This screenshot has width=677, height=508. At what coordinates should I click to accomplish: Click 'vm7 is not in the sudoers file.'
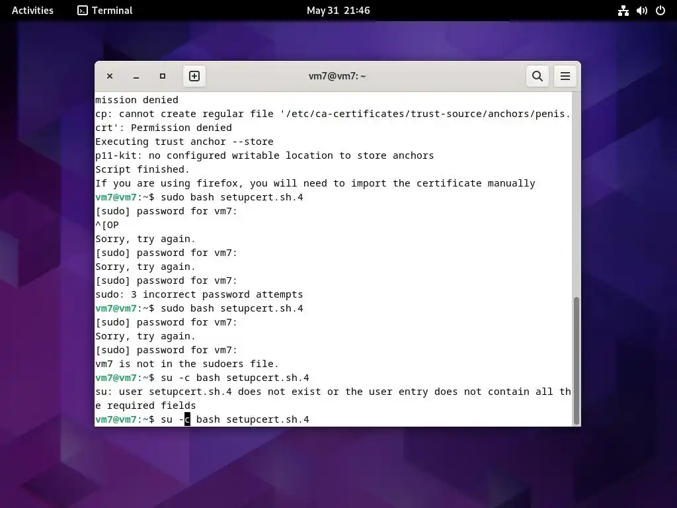[186, 364]
